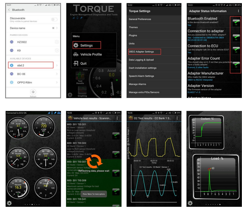This screenshot has height=207, width=242.
Task: Open Manage Alarms entry
Action: pyautogui.click(x=154, y=84)
